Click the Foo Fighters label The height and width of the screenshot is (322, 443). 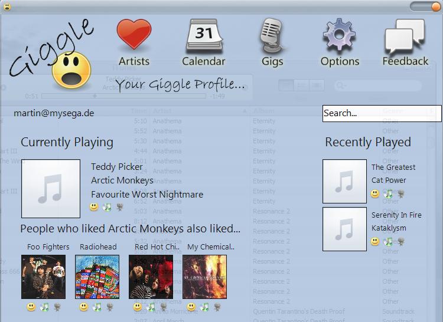pyautogui.click(x=48, y=247)
